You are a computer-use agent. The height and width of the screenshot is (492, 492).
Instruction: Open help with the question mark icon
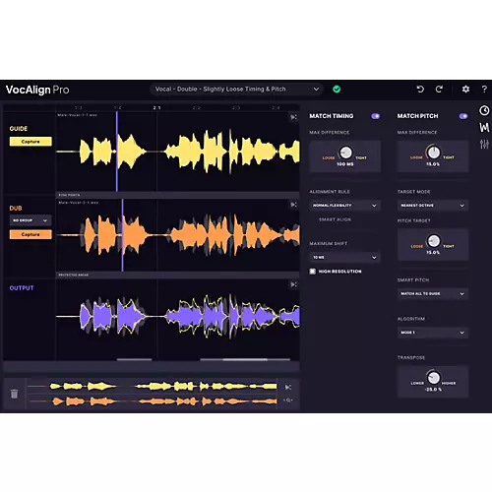(484, 89)
